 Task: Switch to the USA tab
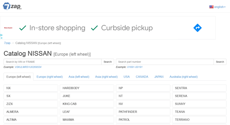click(x=127, y=77)
